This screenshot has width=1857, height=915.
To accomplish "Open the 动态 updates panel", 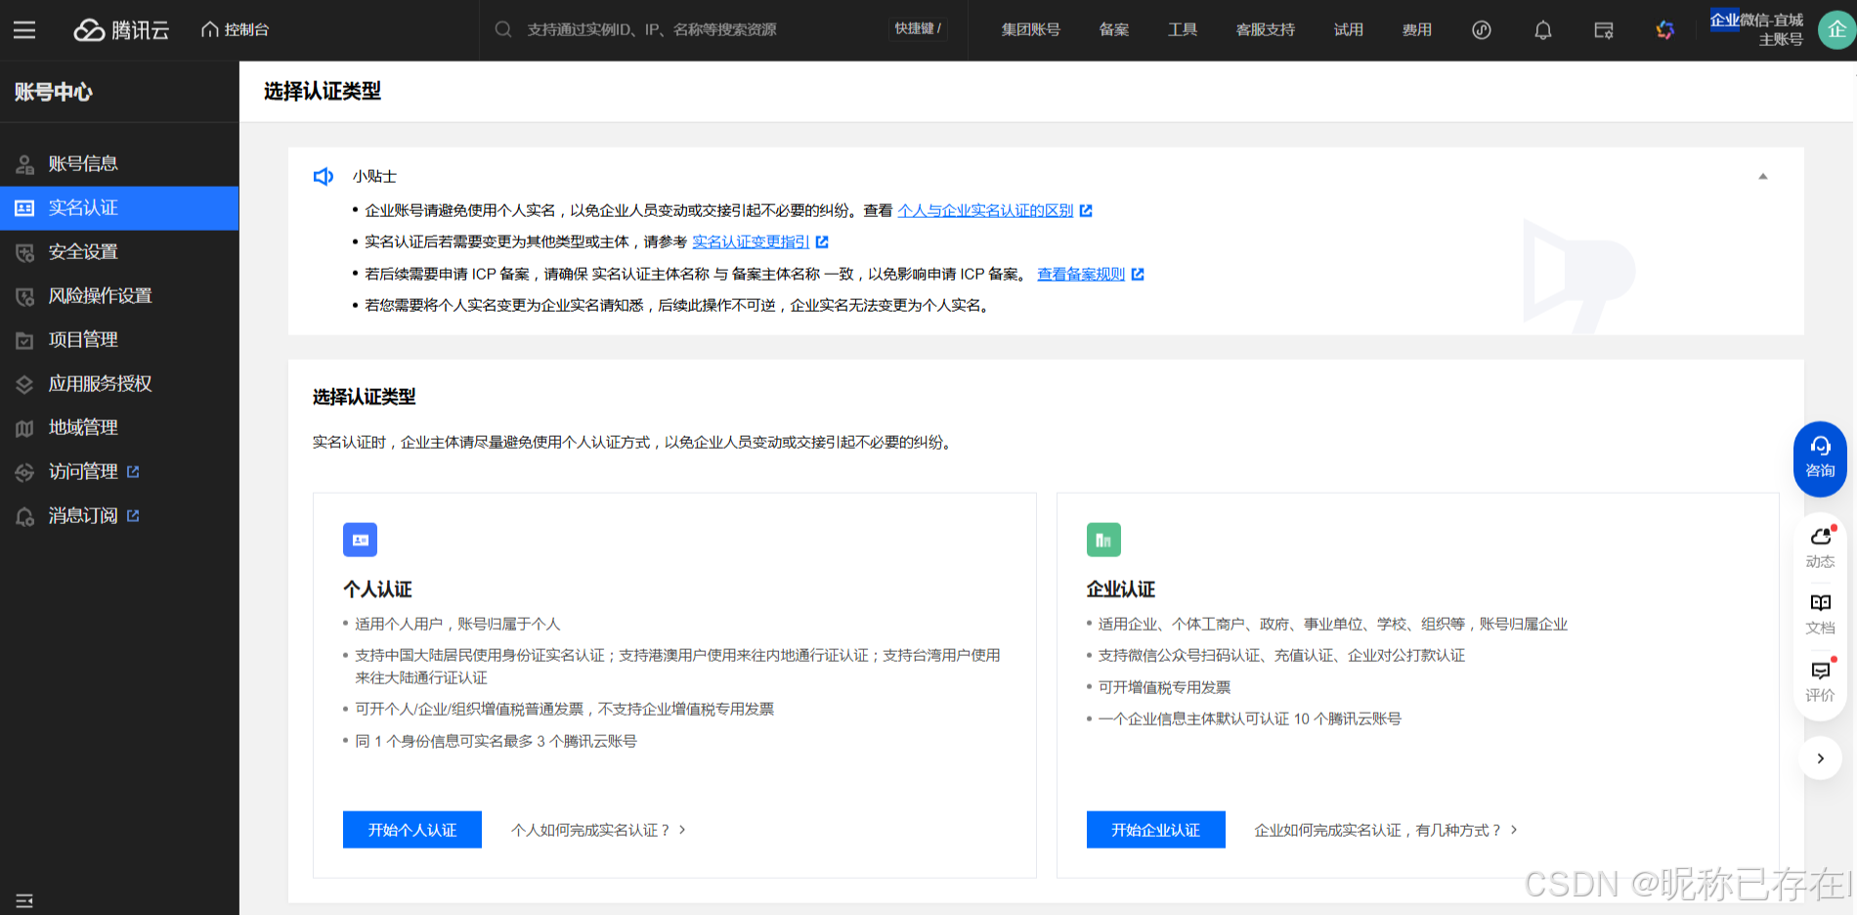I will tap(1819, 545).
